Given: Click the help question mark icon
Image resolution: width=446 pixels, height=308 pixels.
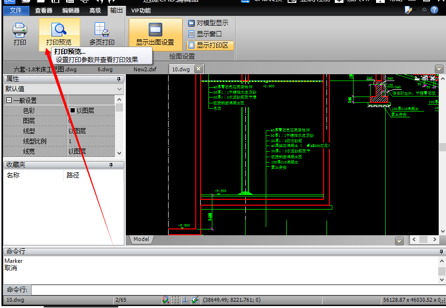Looking at the screenshot, I should 434,10.
